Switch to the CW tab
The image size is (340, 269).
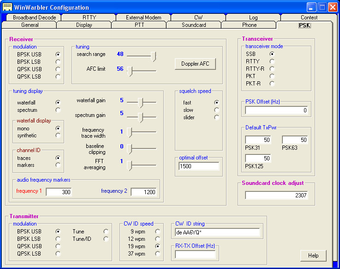point(198,18)
